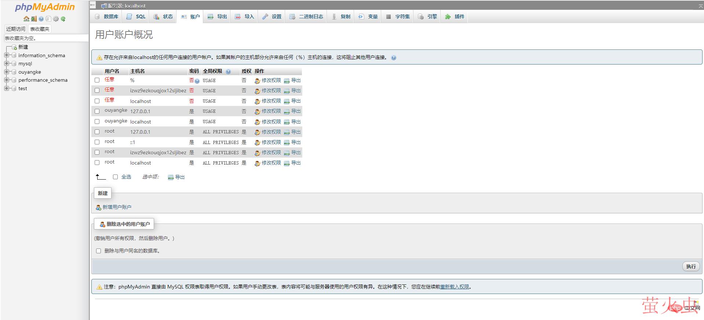This screenshot has width=704, height=320.
Task: Go to phpMyAdmin home icon
Action: coord(26,19)
